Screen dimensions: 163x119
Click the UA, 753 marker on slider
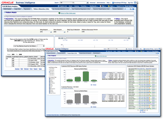pos(95,40)
